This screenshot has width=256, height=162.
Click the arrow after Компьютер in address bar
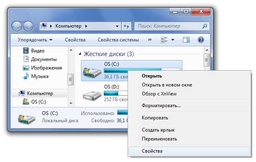click(x=86, y=26)
